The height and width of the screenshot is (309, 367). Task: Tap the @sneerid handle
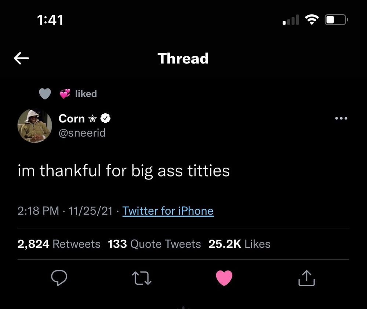[82, 133]
